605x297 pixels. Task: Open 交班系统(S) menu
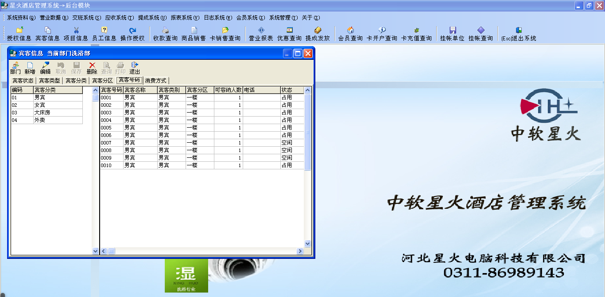coord(87,18)
